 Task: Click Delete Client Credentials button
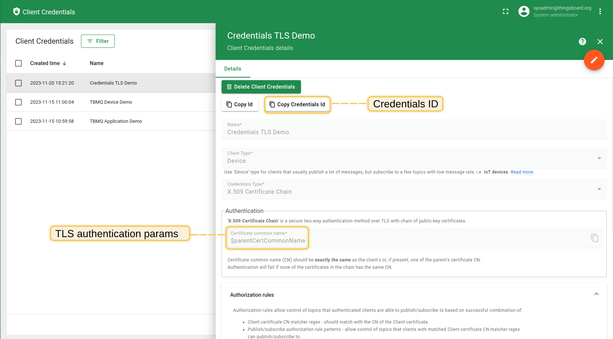[261, 87]
